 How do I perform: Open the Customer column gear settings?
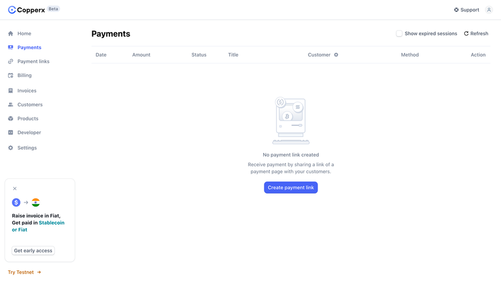(336, 55)
